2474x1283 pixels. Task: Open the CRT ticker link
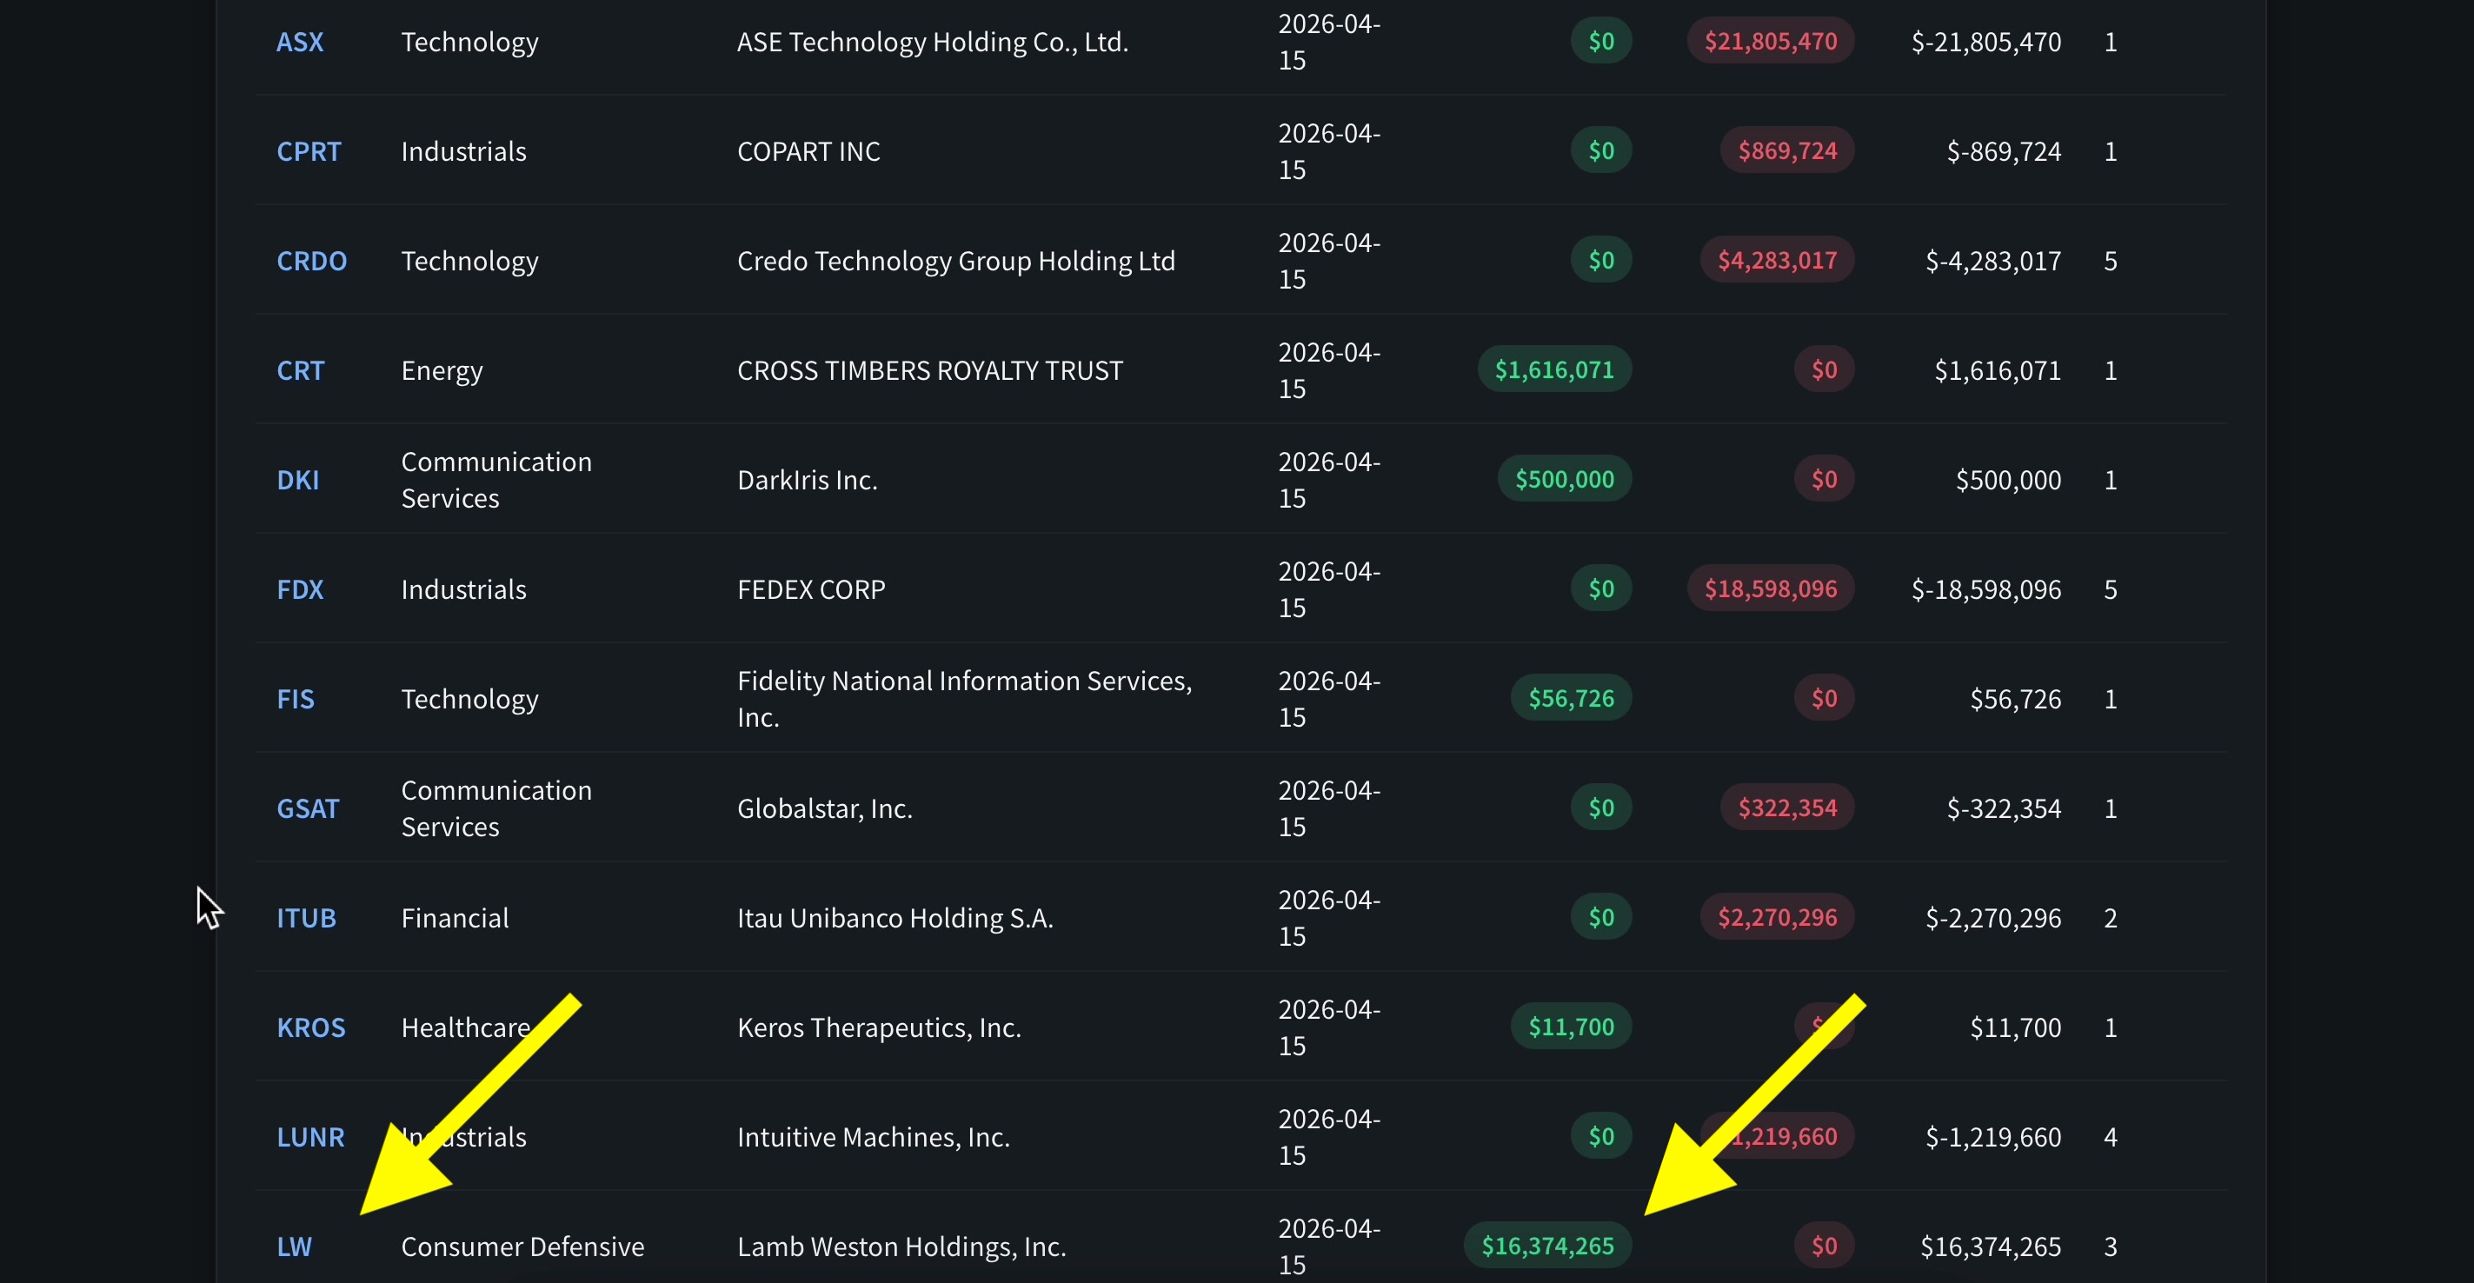(x=300, y=369)
